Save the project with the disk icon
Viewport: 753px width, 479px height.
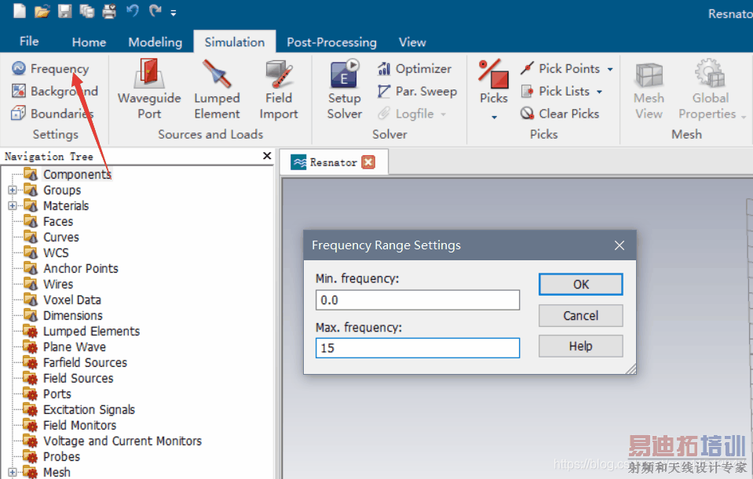tap(65, 11)
